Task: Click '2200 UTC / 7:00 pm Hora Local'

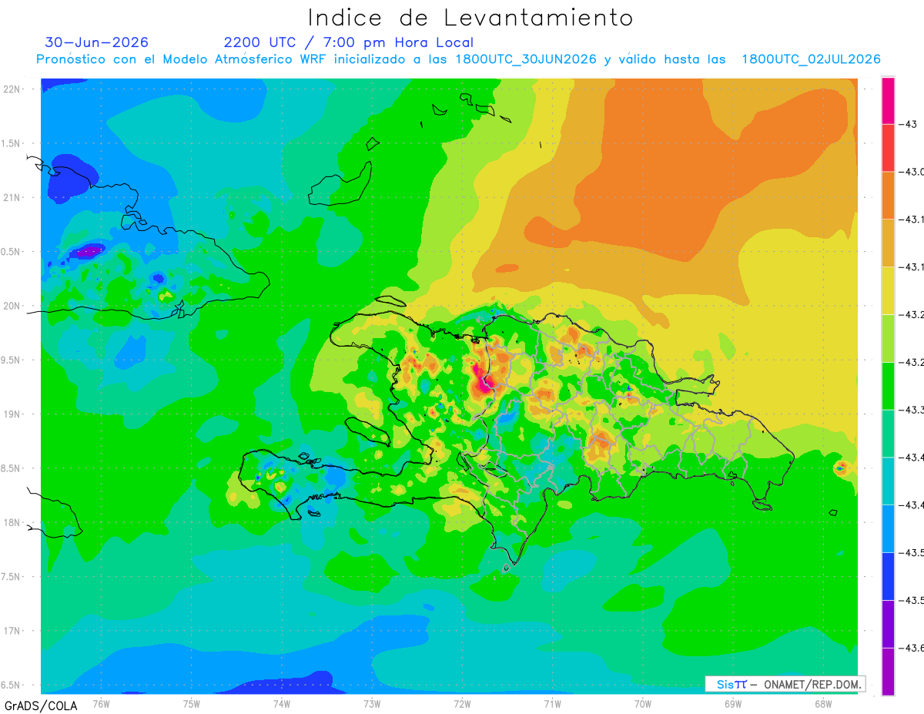Action: pos(349,42)
